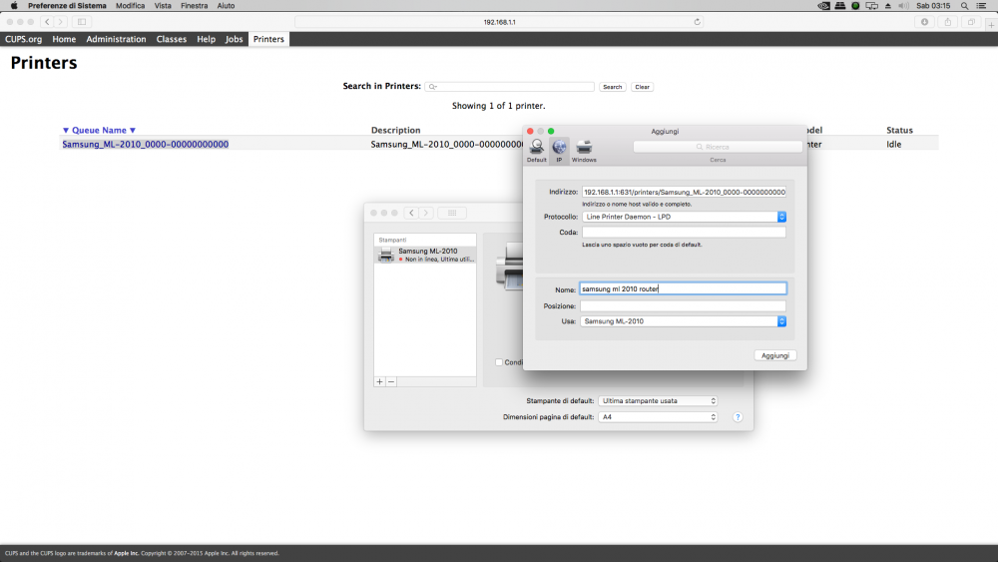Click the add printer plus button
The width and height of the screenshot is (998, 562).
(380, 382)
